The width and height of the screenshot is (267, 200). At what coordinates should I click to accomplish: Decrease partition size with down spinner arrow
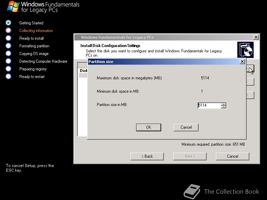pos(224,107)
